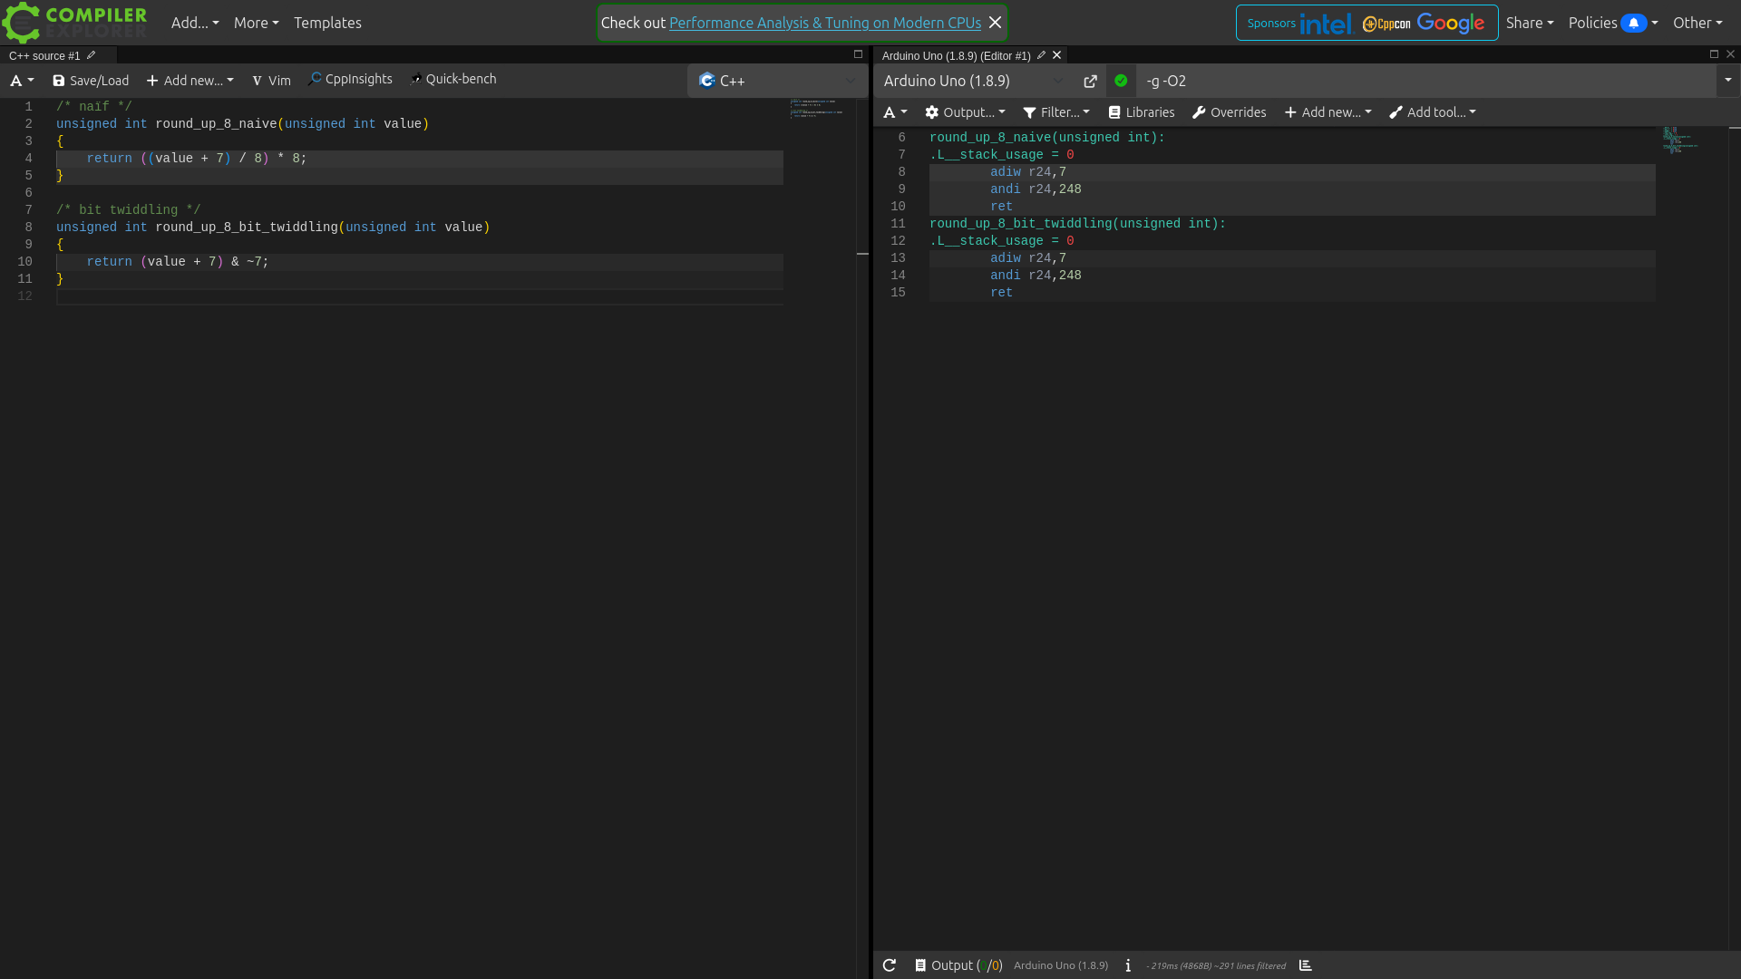Click the Google sponsor logo

click(x=1451, y=24)
